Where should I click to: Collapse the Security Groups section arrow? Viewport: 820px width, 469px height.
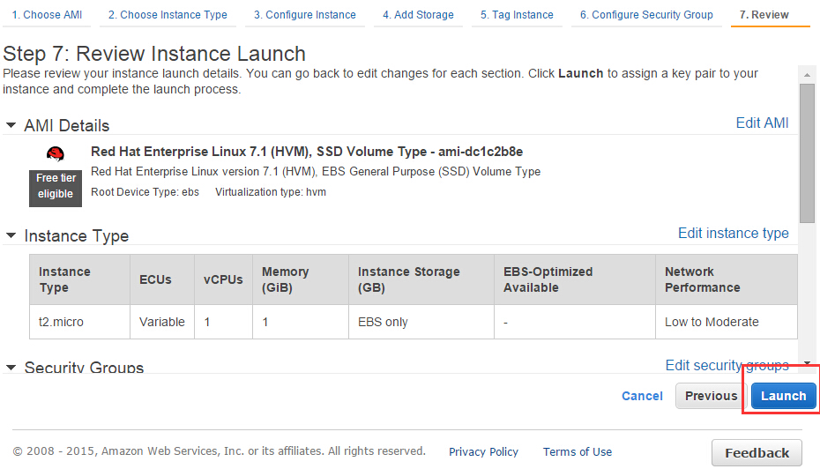[x=11, y=368]
